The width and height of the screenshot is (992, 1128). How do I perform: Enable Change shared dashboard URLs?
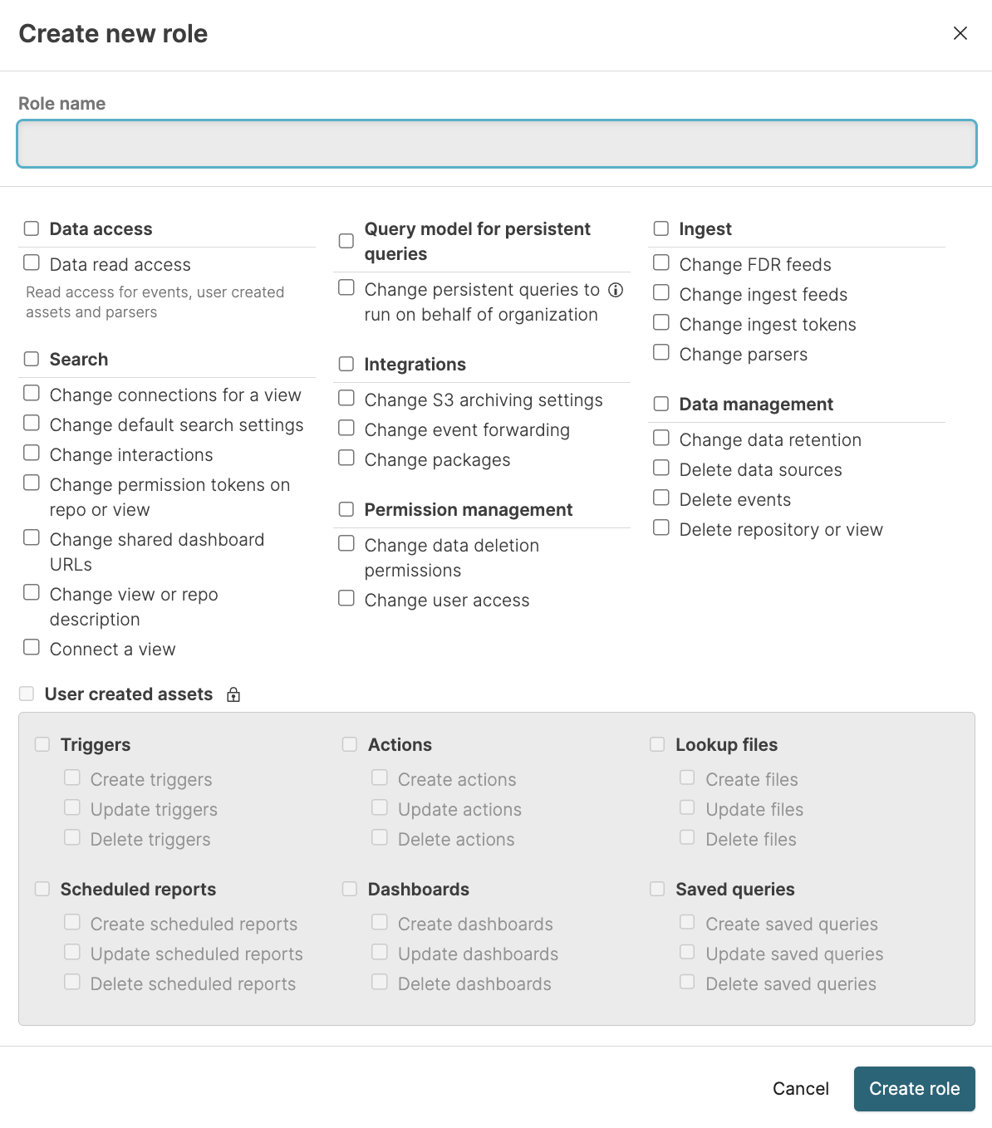coord(32,537)
